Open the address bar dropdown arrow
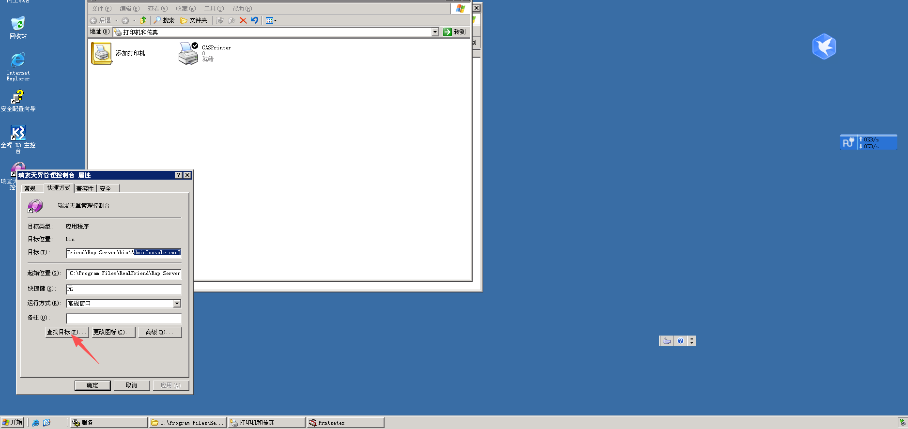Image resolution: width=908 pixels, height=429 pixels. [435, 32]
